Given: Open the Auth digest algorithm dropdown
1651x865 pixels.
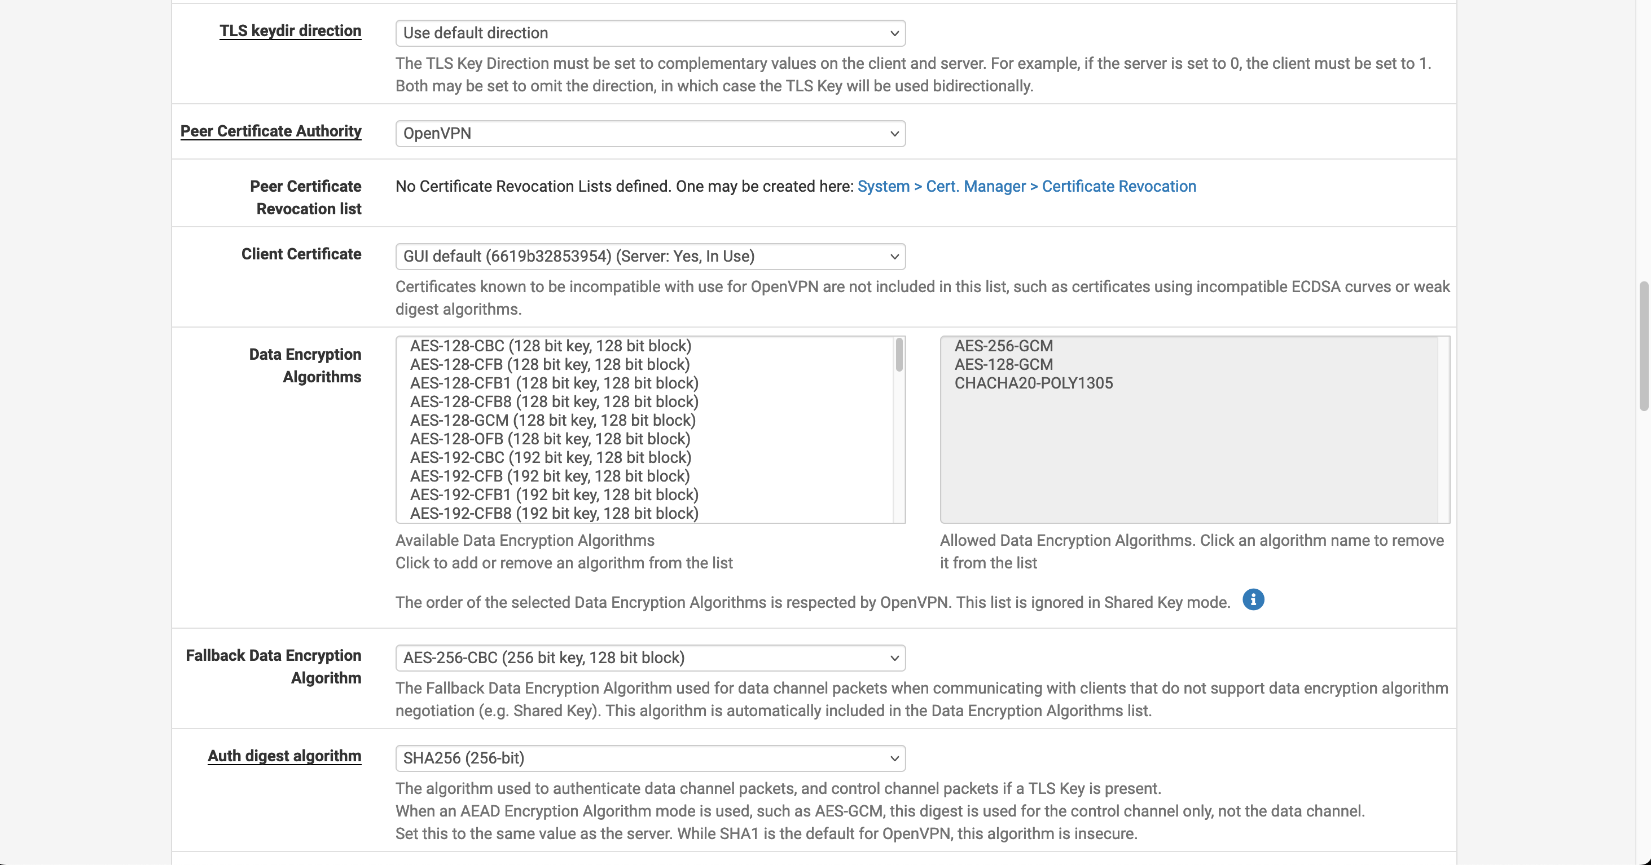Looking at the screenshot, I should [x=650, y=759].
